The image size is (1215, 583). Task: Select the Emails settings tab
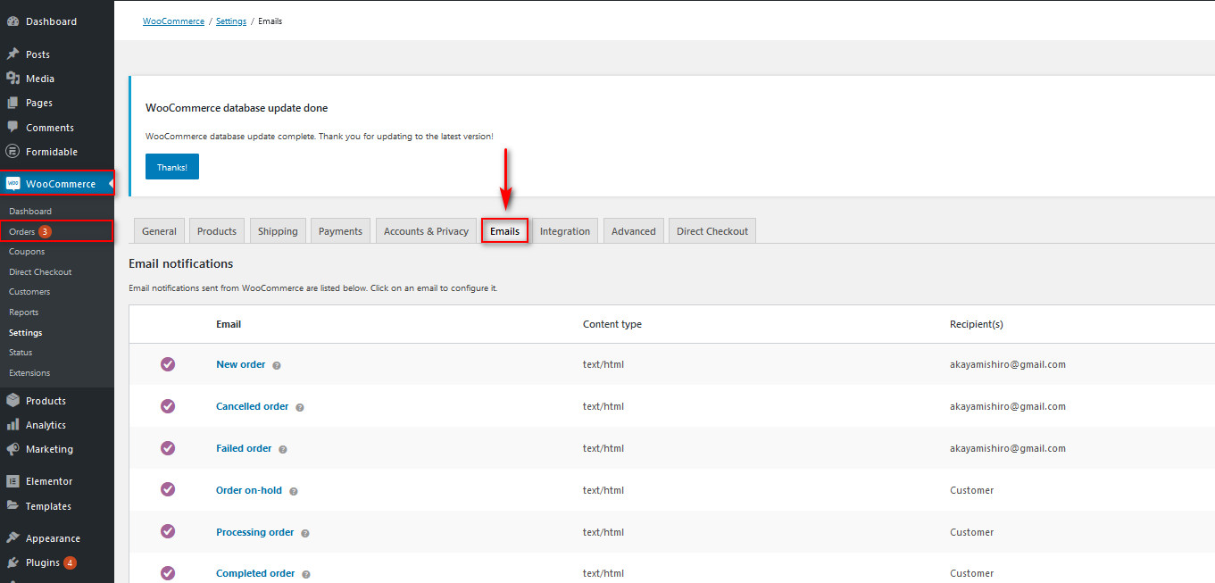pyautogui.click(x=504, y=231)
